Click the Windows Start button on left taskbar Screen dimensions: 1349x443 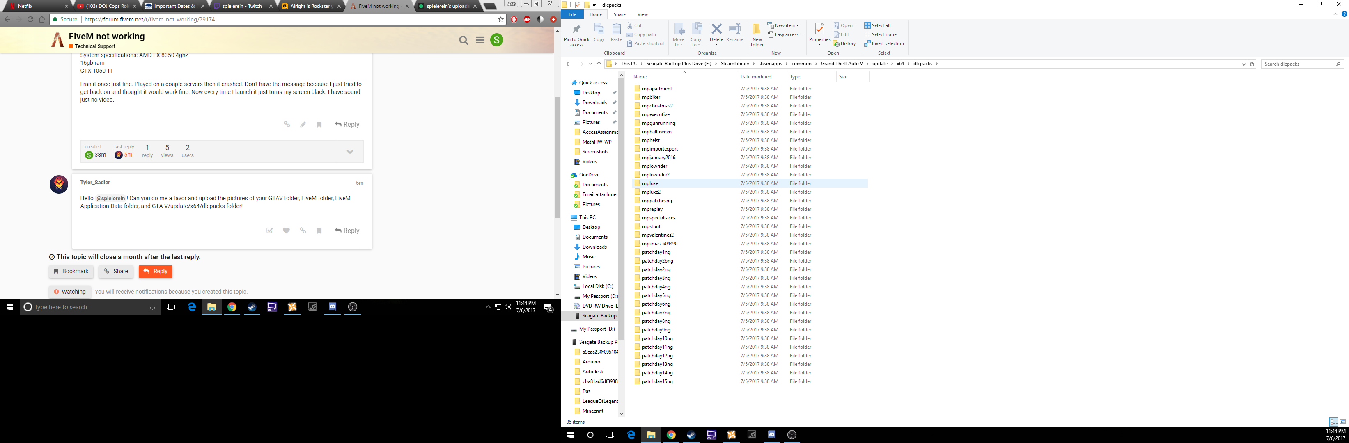[x=9, y=307]
